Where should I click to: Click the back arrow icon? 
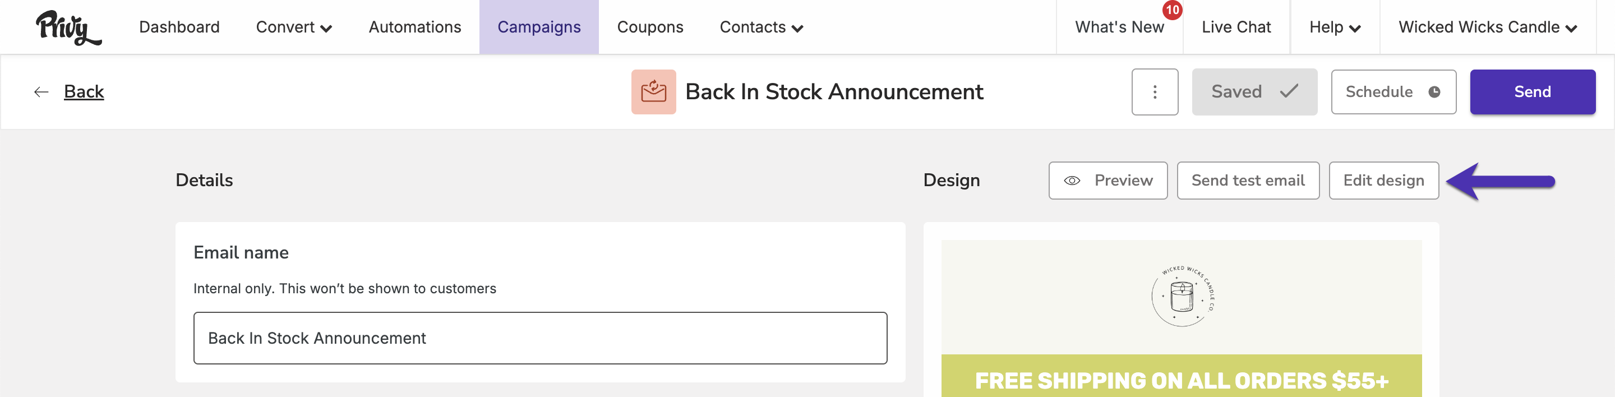[41, 92]
